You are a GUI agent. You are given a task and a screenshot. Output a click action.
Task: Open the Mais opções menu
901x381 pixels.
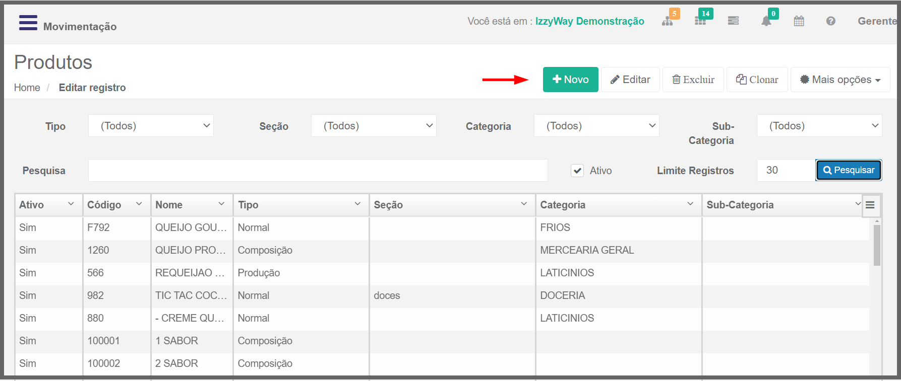point(840,80)
